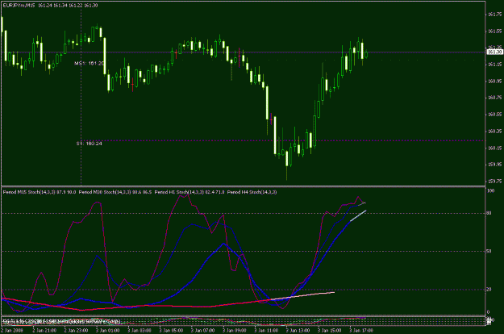
Task: Click the 160.15 price axis label
Action: (494, 148)
